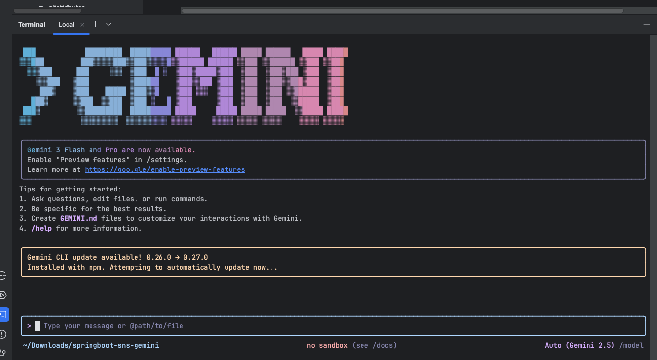Click the wave-shaped sidebar tool icon
The width and height of the screenshot is (657, 360).
3,276
